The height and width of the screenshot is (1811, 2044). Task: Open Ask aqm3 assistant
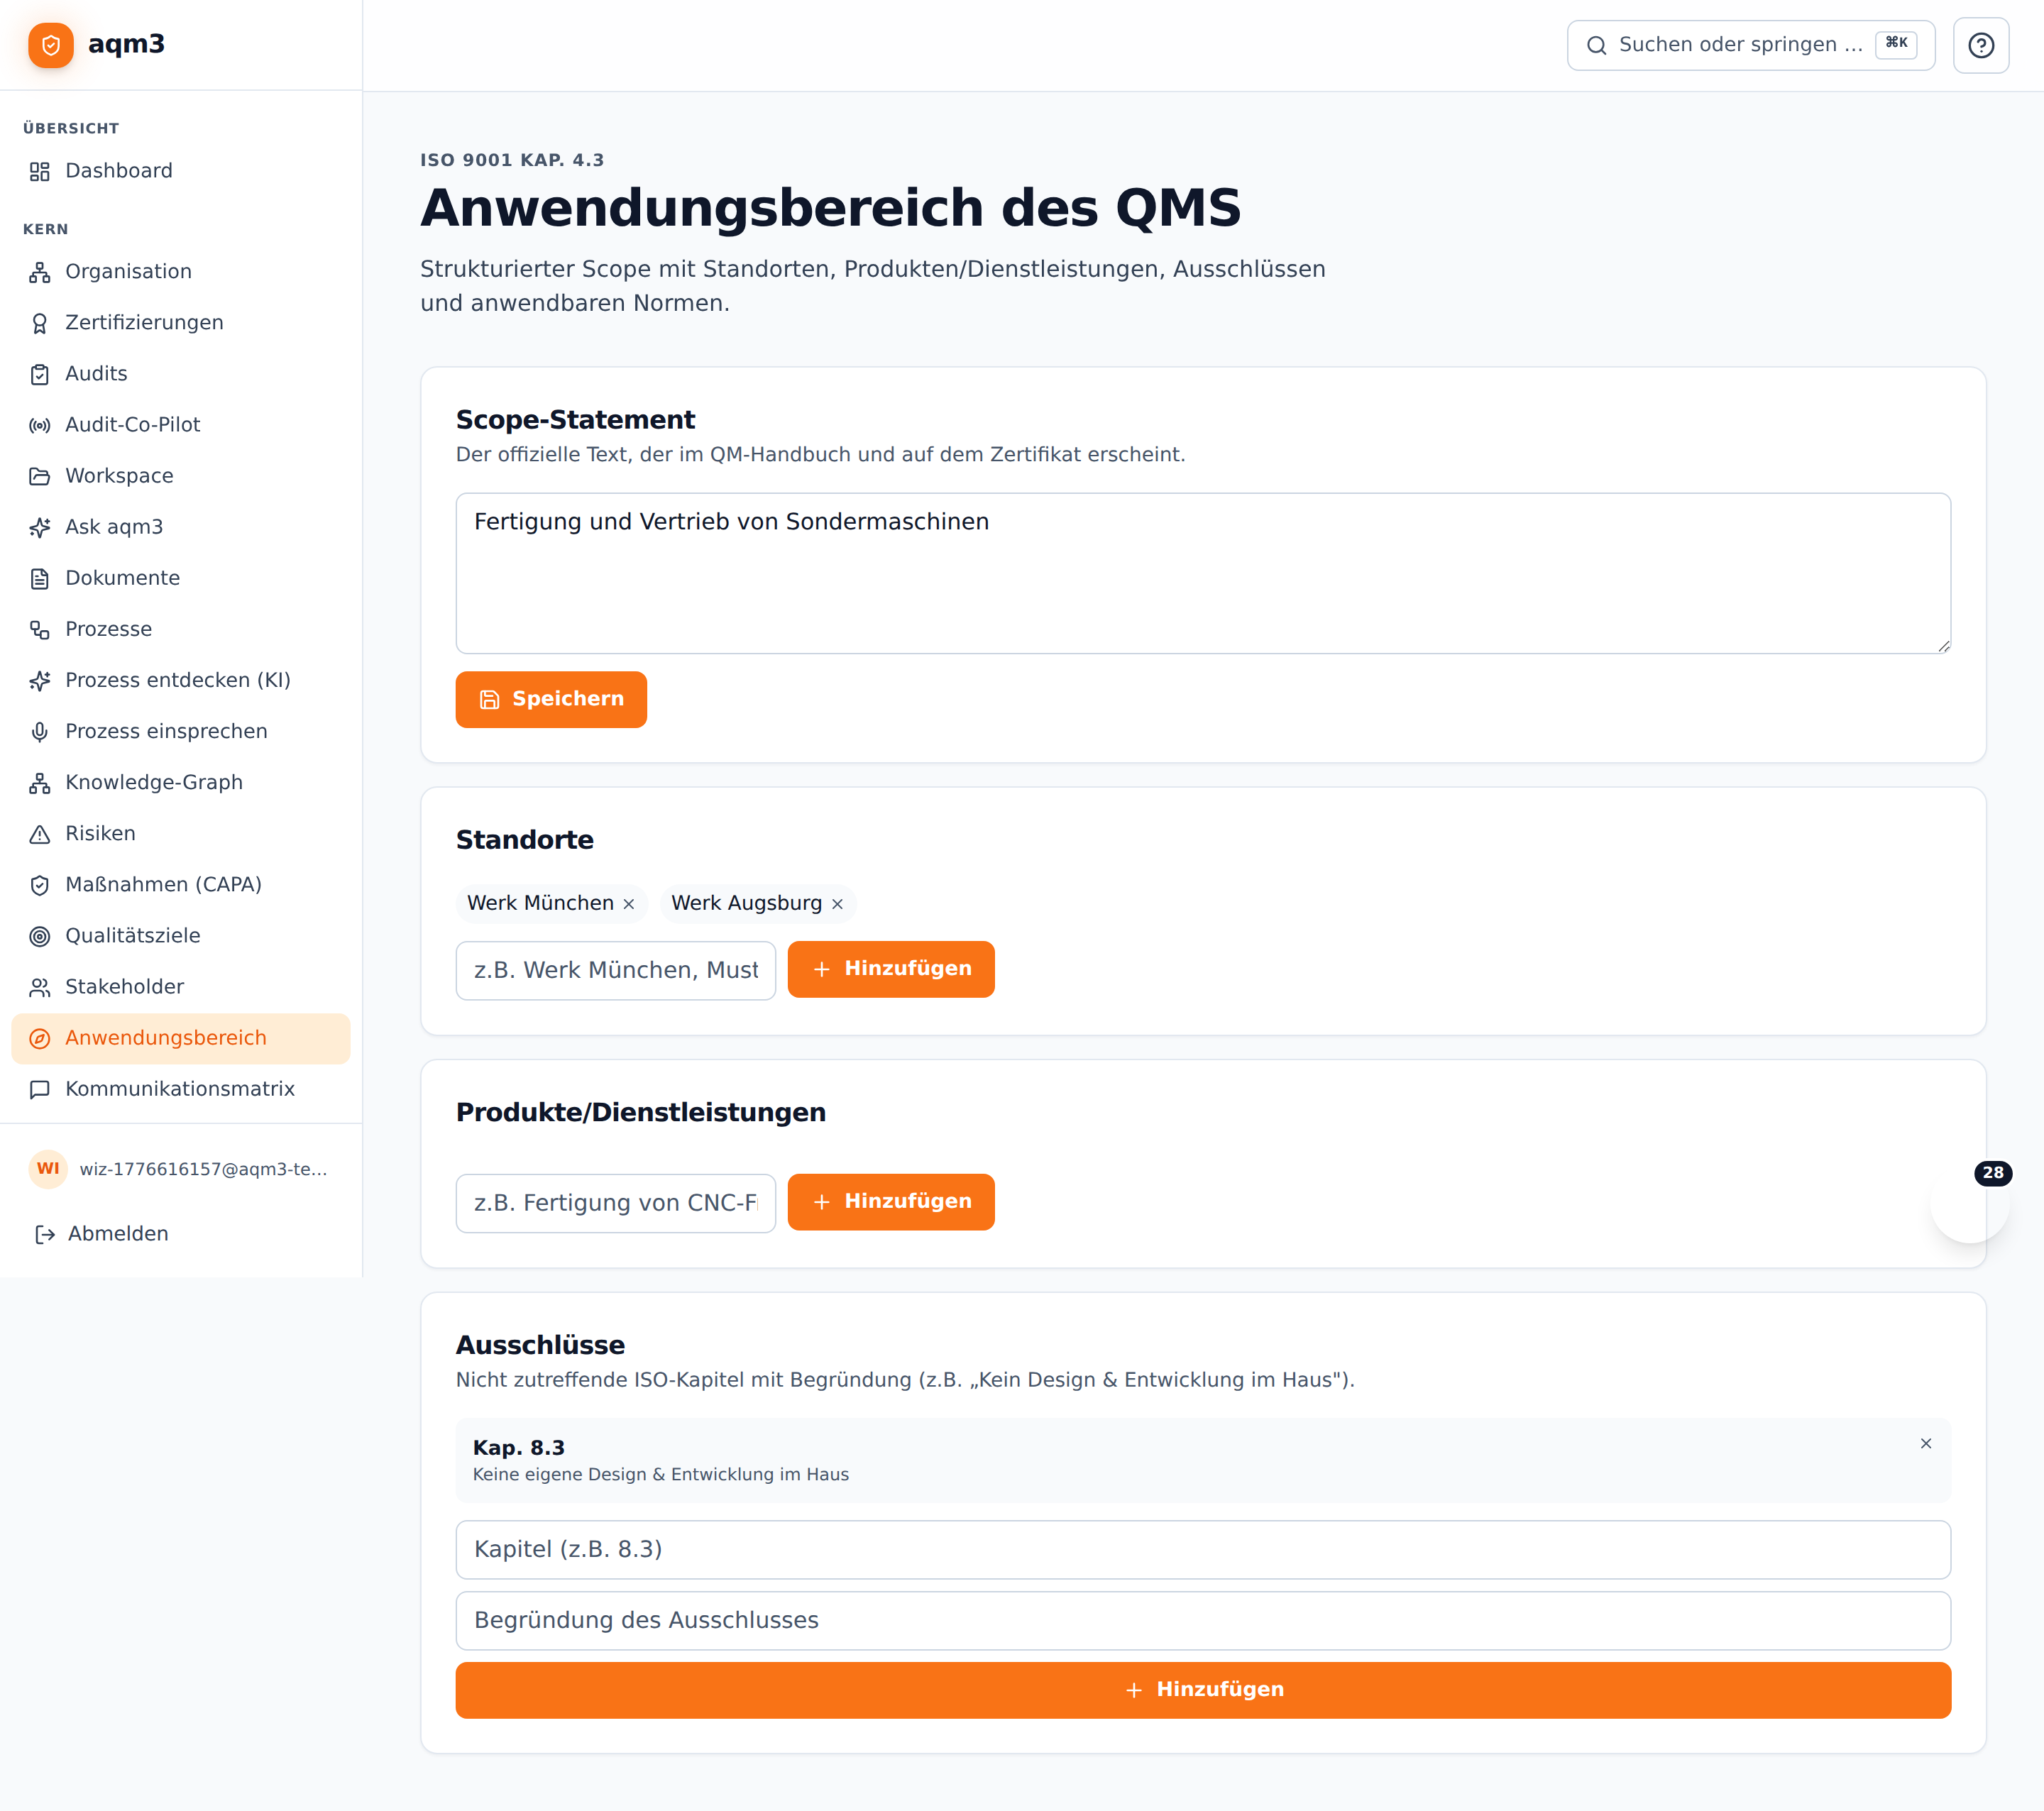[181, 527]
